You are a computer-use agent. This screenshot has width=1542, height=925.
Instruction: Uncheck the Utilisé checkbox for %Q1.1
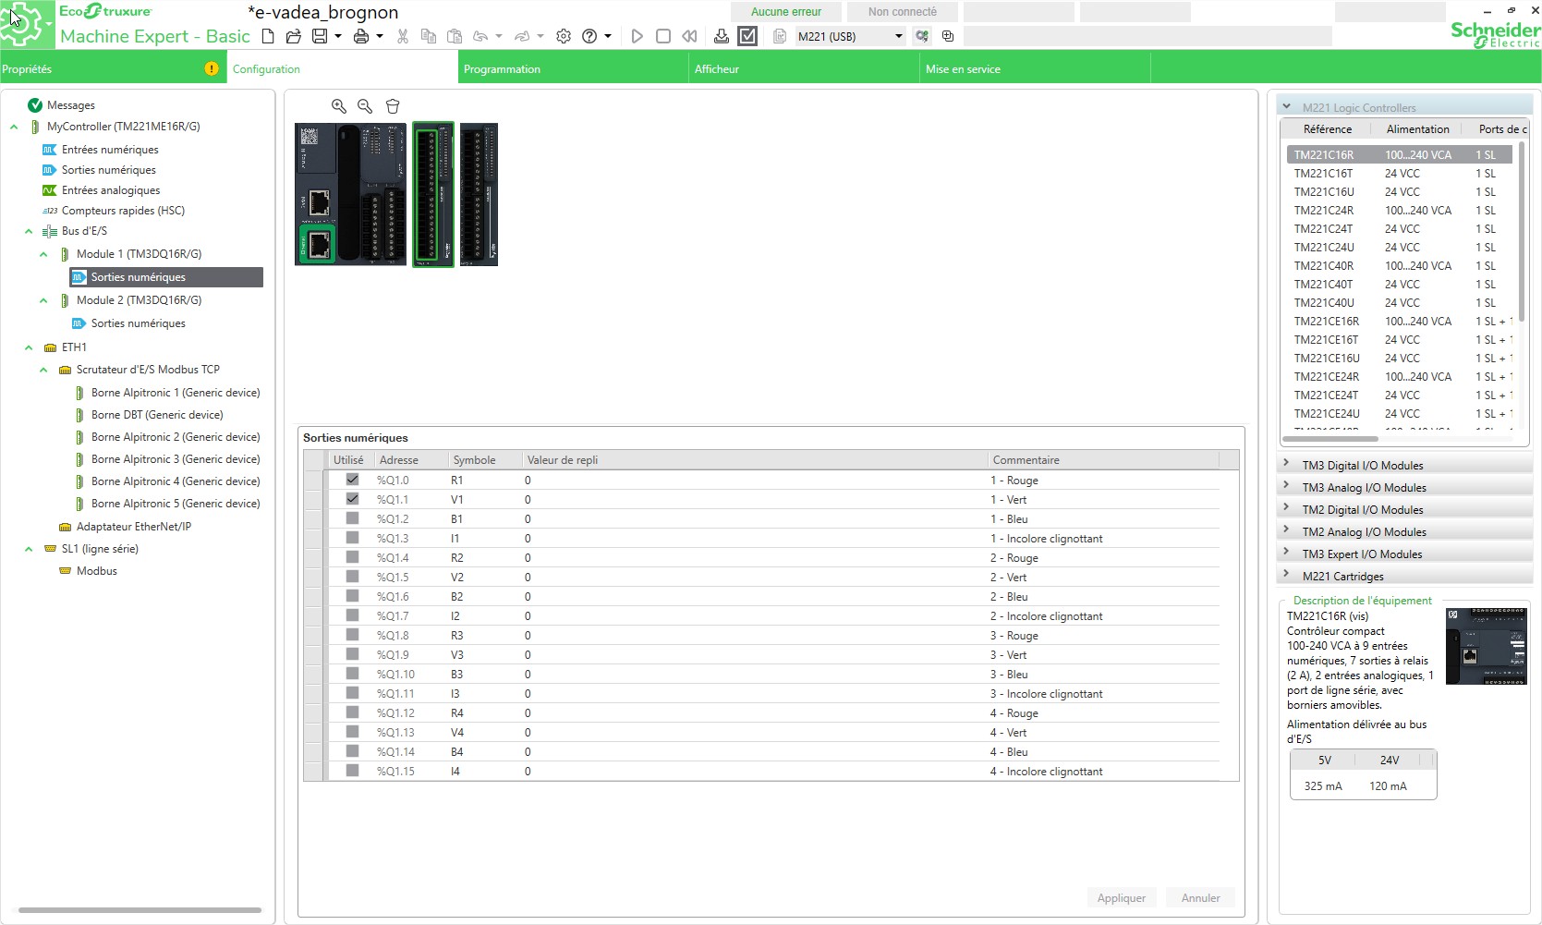click(x=352, y=499)
